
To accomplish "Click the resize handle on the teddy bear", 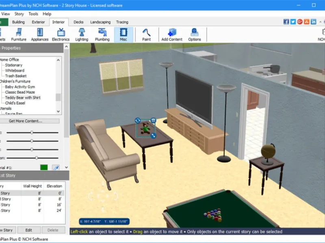I will tap(153, 136).
